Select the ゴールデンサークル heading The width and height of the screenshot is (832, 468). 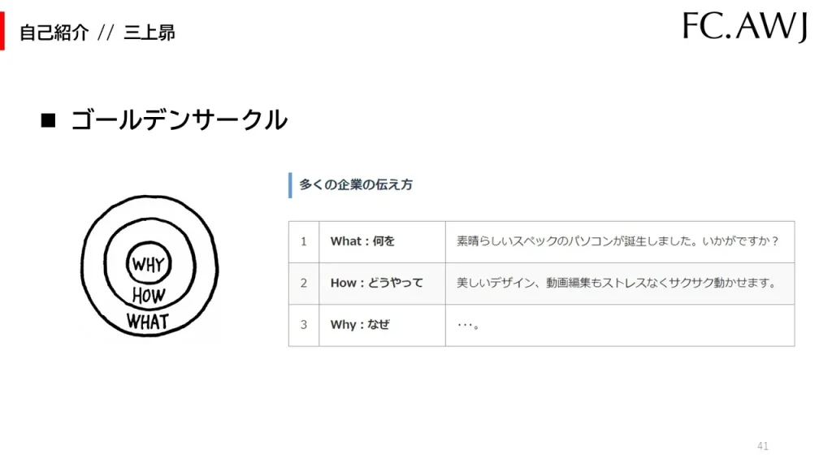[x=179, y=120]
